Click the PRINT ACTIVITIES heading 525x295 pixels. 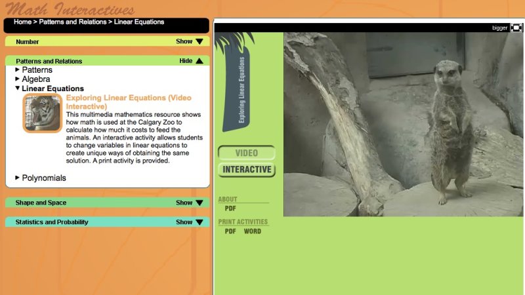pos(243,222)
